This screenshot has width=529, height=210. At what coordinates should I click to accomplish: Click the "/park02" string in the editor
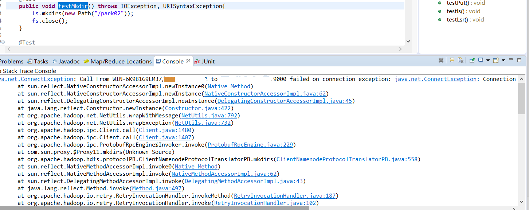(x=111, y=13)
